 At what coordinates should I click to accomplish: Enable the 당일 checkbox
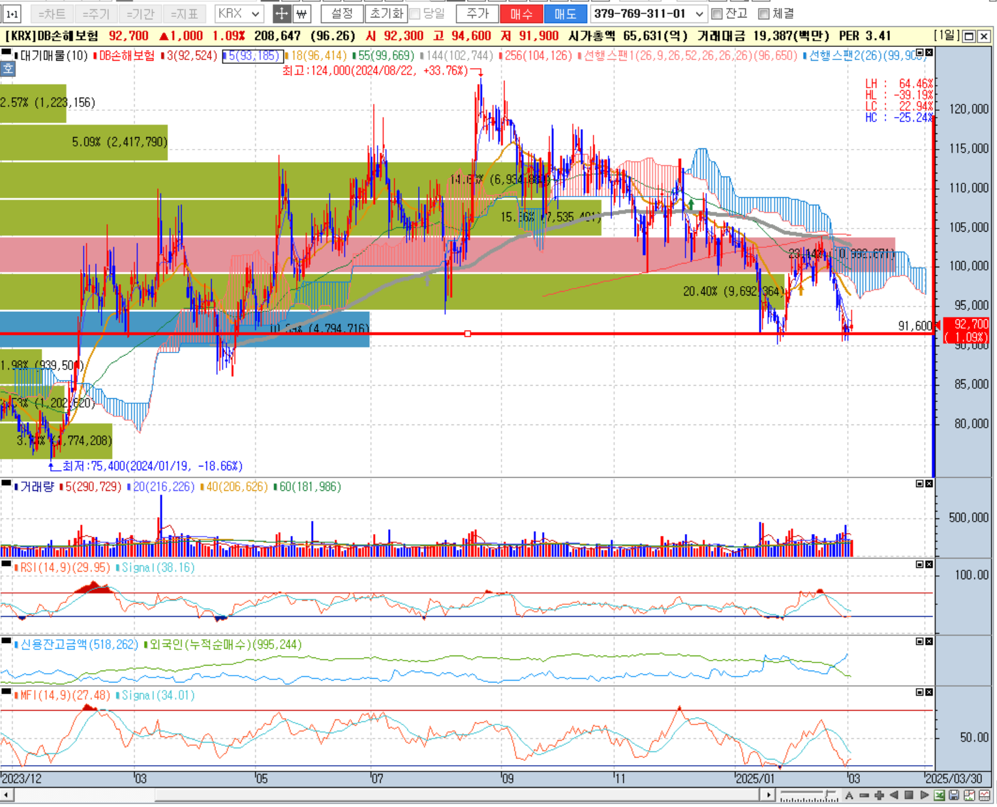(414, 14)
